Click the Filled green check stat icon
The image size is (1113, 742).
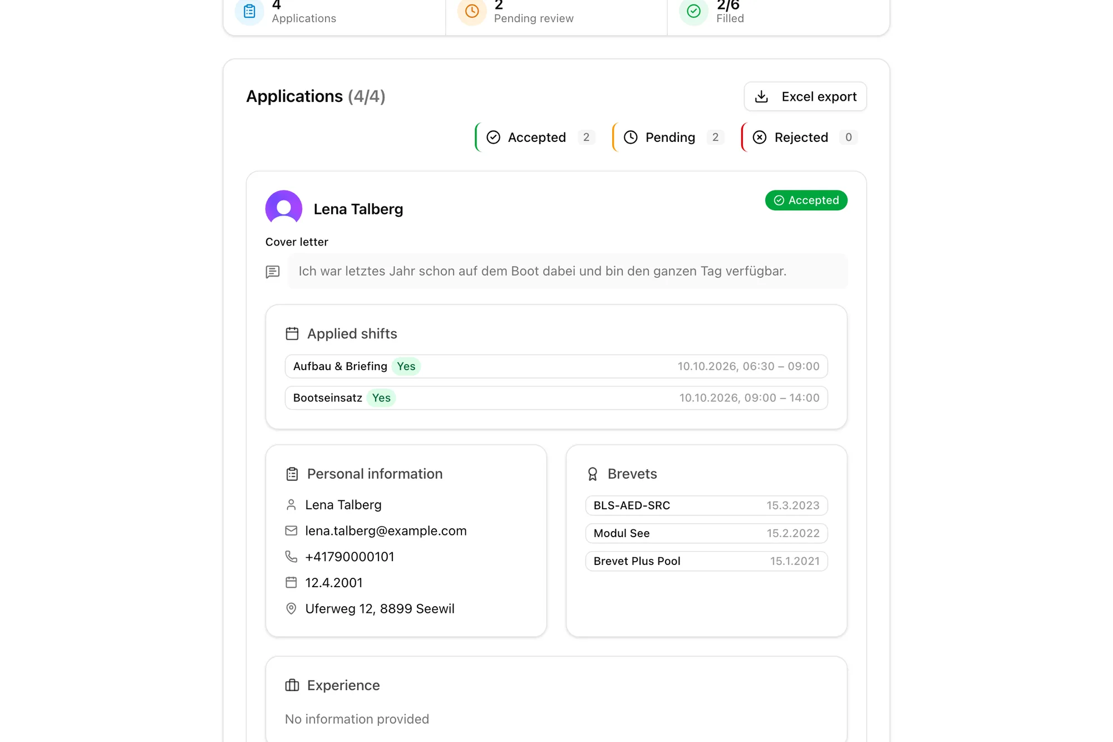click(x=694, y=11)
